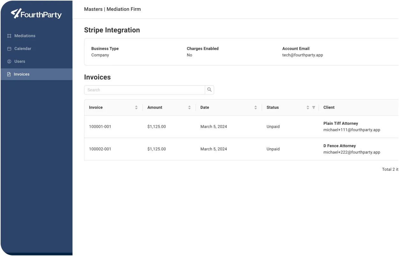This screenshot has height=256, width=399.
Task: Click the Calendar icon in the sidebar
Action: pos(9,49)
